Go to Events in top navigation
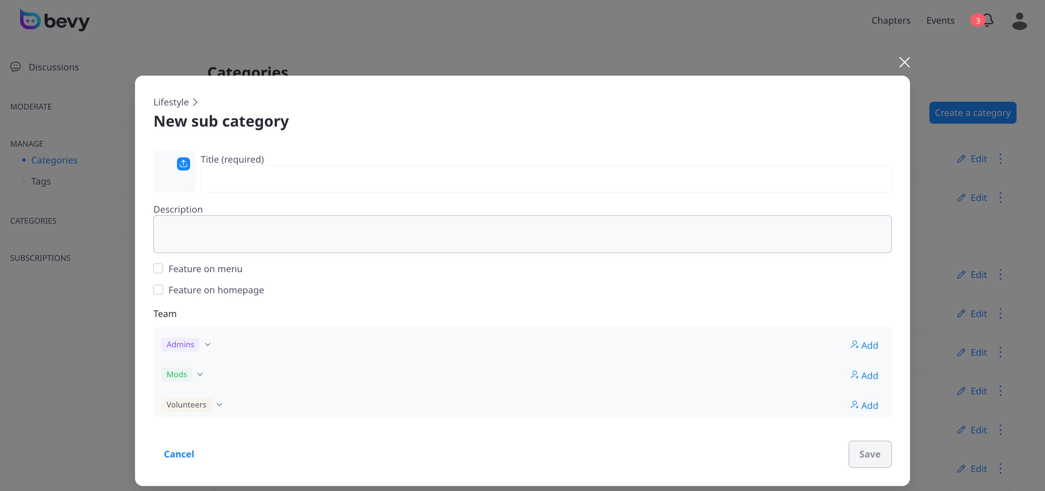Image resolution: width=1045 pixels, height=491 pixels. (940, 20)
